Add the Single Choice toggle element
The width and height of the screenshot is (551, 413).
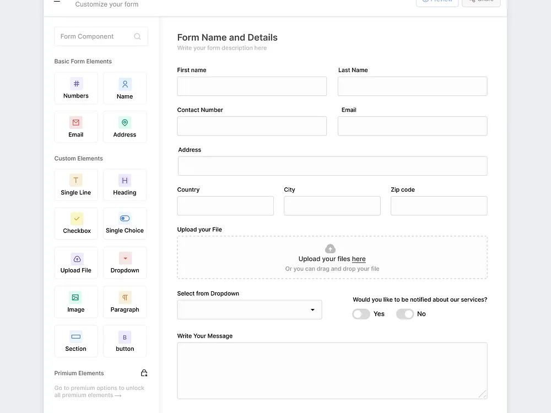click(125, 224)
